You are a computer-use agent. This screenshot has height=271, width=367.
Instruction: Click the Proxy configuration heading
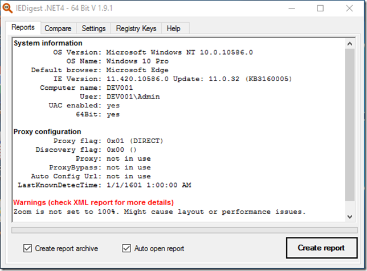click(x=47, y=132)
